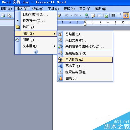Open the 窗口(W) menu
Screen dimensions: 130x130
click(85, 9)
